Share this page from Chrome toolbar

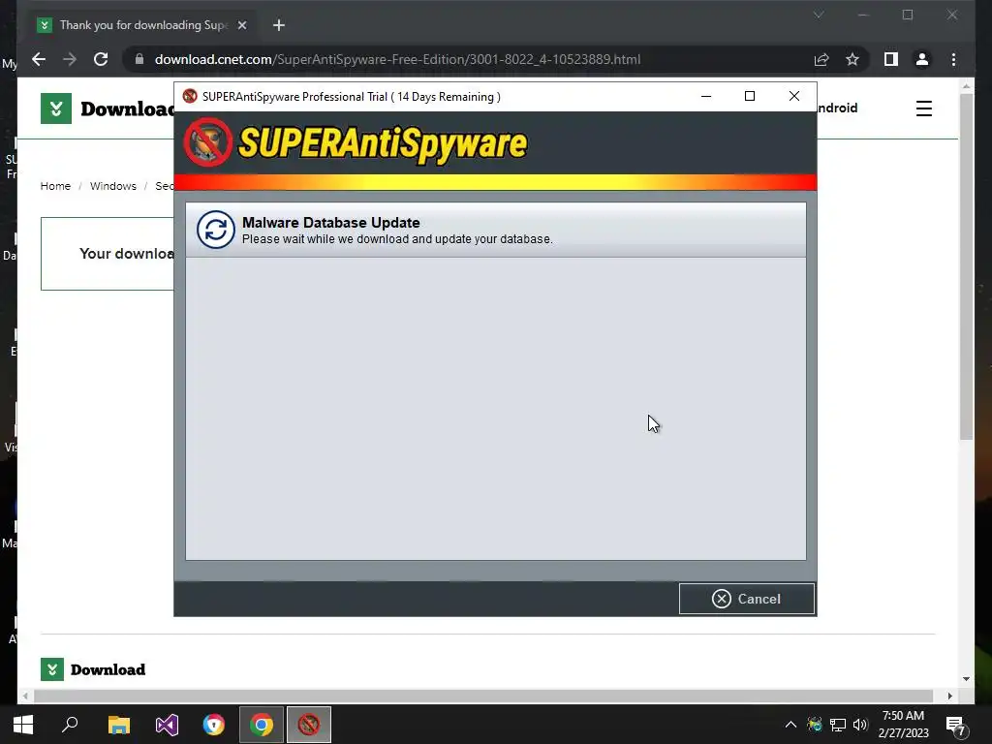[821, 59]
